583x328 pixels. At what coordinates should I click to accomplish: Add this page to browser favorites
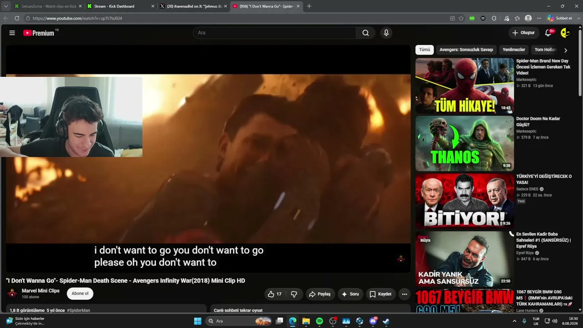pos(461,18)
